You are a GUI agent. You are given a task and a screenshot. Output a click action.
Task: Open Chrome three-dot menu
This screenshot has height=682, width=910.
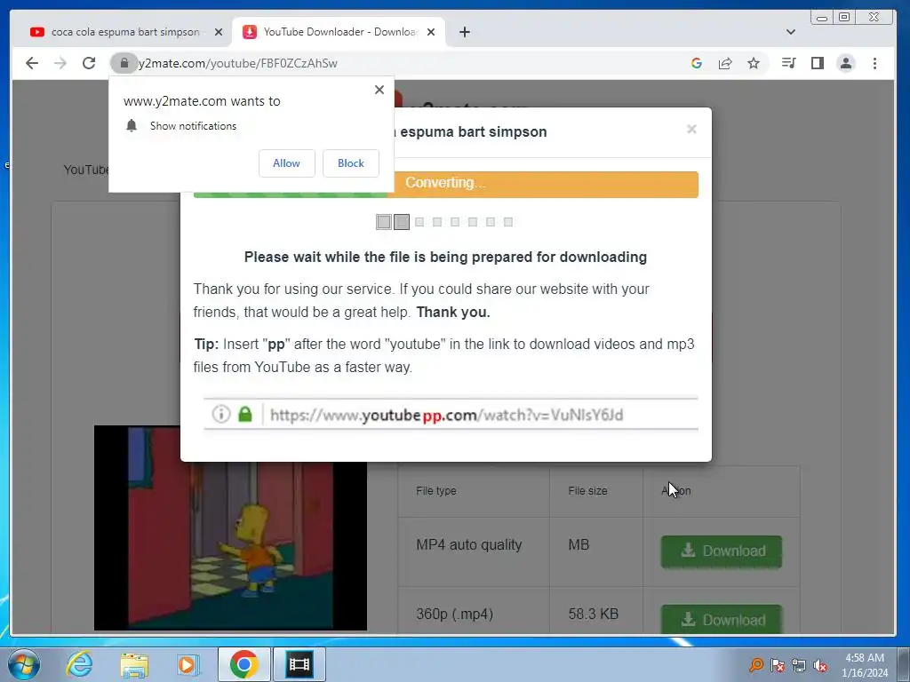(874, 63)
